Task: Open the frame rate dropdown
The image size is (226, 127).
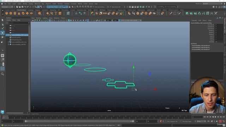Action: click(201, 121)
